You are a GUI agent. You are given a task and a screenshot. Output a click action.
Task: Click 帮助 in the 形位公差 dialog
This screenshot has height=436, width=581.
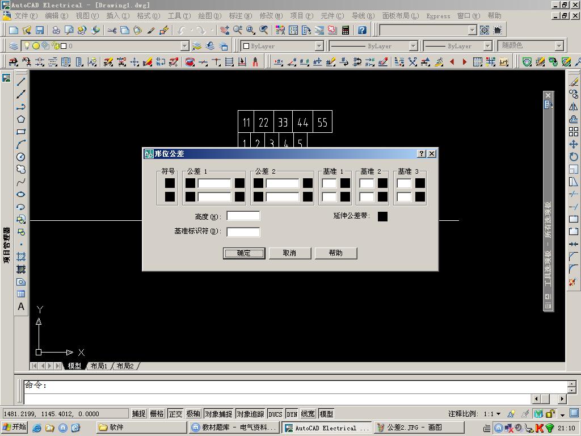pyautogui.click(x=336, y=253)
